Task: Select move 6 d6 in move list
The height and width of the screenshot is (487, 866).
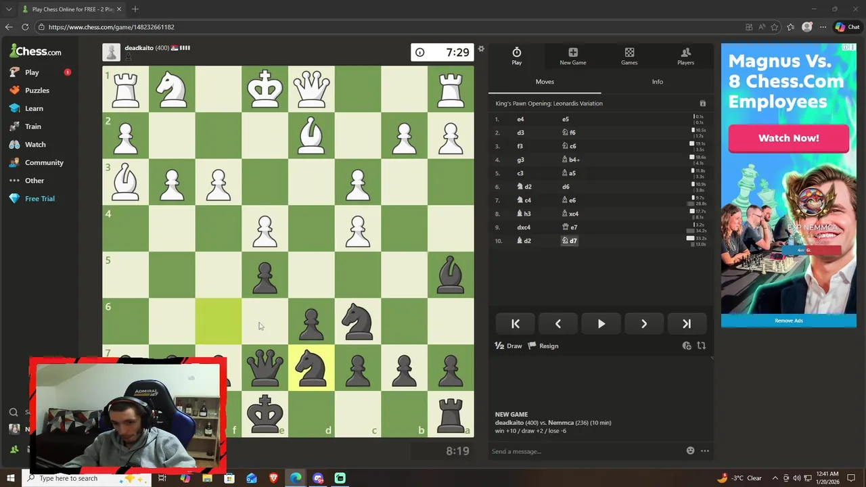Action: [x=566, y=187]
